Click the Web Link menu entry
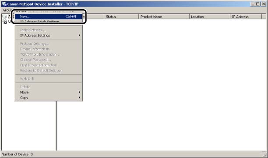 pyautogui.click(x=49, y=79)
